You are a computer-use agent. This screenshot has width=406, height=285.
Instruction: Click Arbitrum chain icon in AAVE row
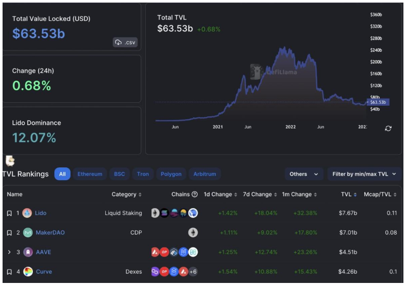(x=173, y=252)
